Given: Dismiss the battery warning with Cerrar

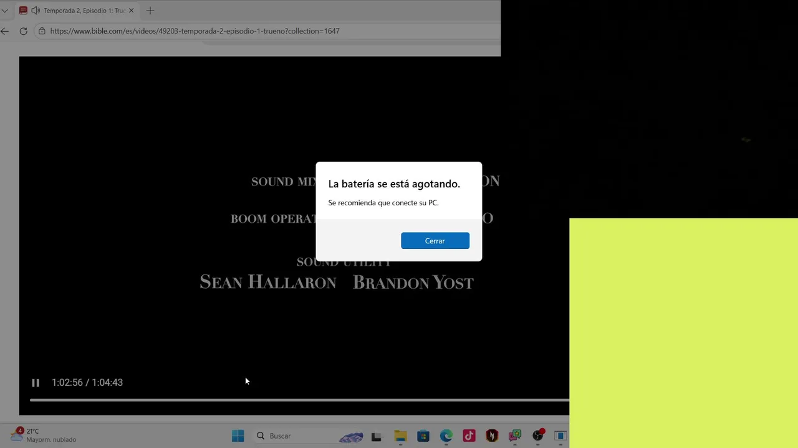Looking at the screenshot, I should (435, 241).
